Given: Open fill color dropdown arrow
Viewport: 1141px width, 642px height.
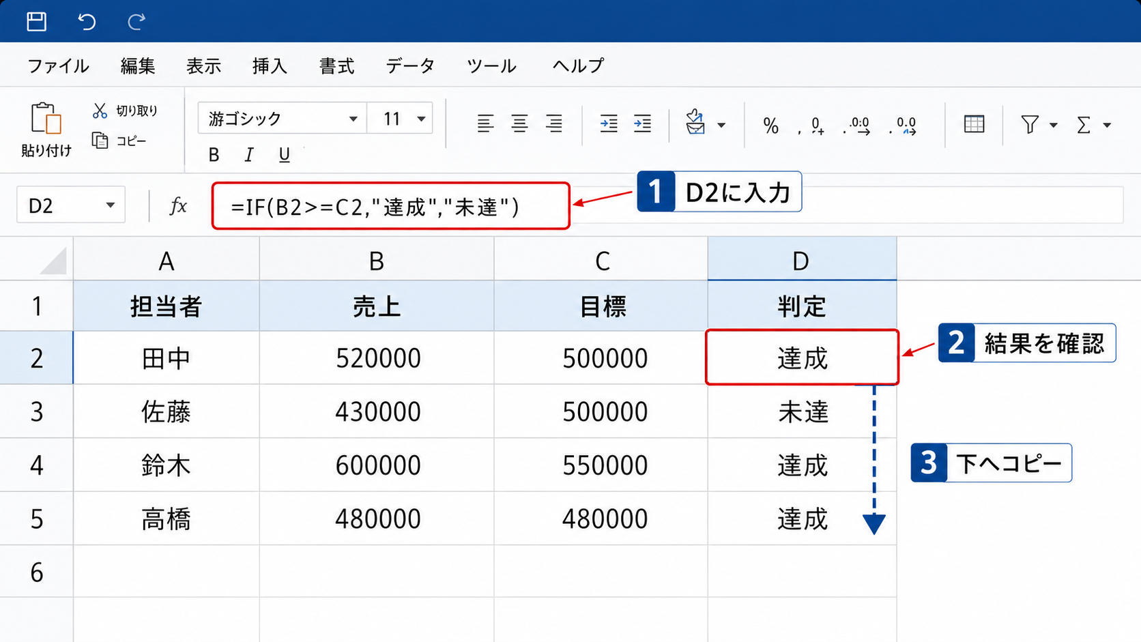Looking at the screenshot, I should tap(721, 125).
